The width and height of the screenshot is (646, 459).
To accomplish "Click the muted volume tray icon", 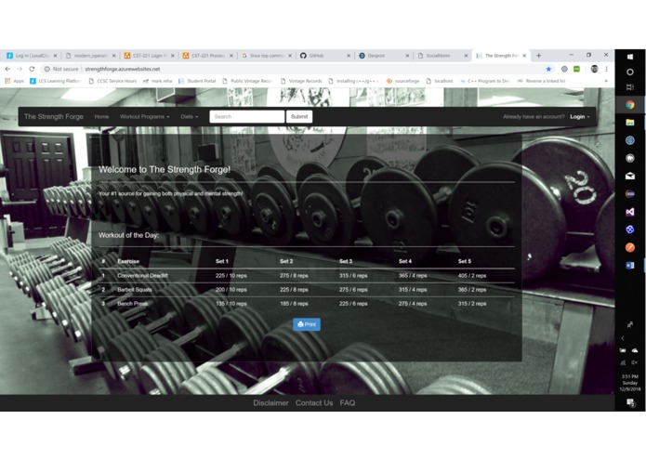I will coord(635,362).
